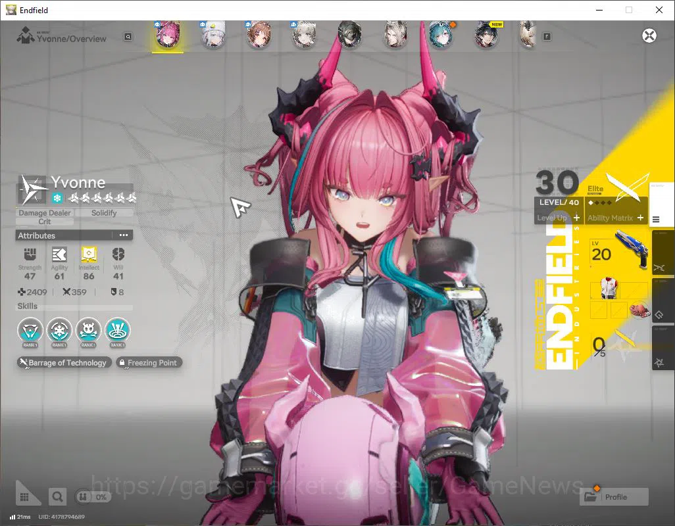
Task: Open the Profile button
Action: coord(614,497)
